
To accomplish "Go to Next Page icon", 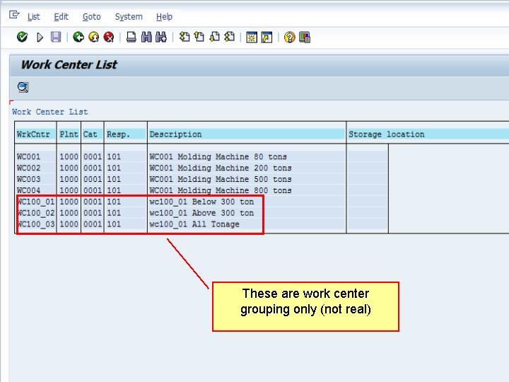I will click(x=214, y=37).
